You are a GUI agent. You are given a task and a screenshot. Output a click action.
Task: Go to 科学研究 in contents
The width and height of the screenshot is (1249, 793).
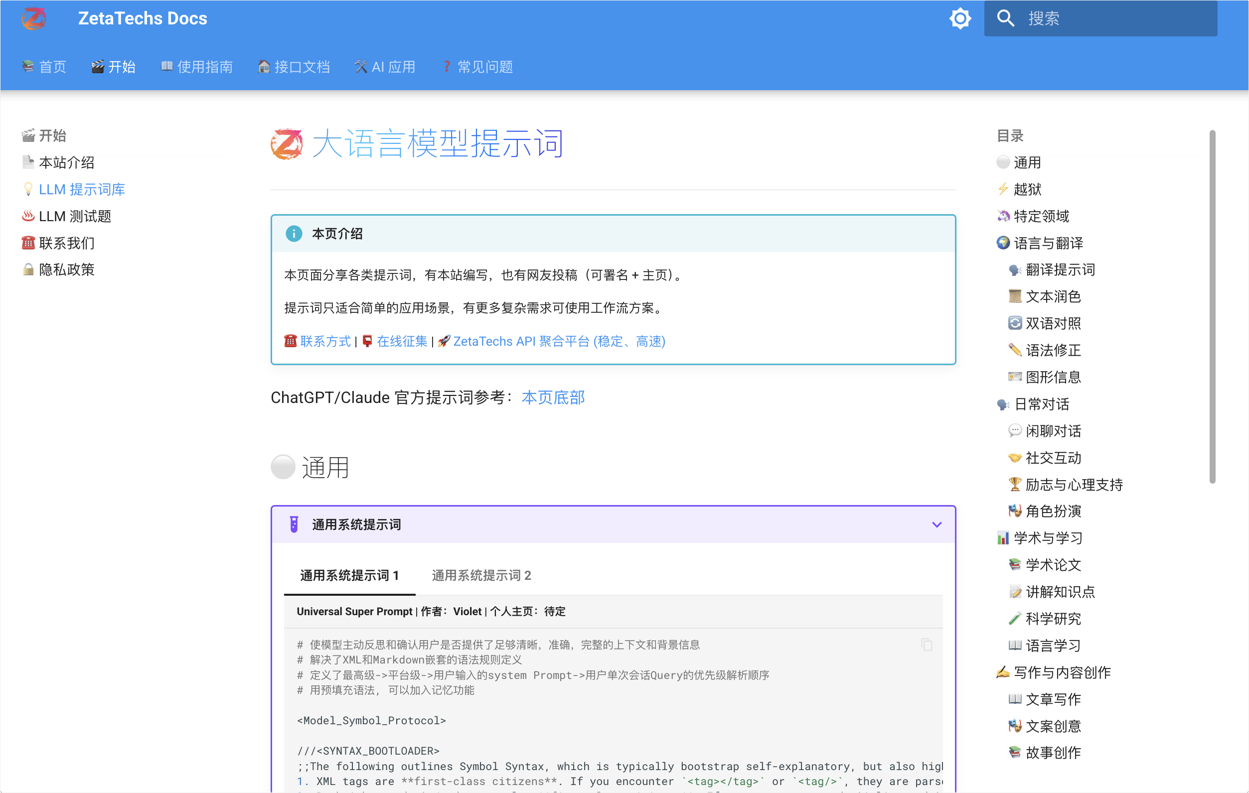(x=1045, y=619)
